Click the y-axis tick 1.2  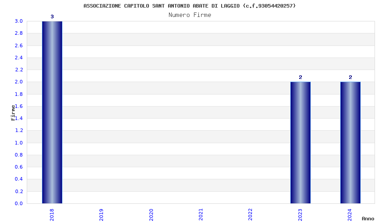coord(19,130)
